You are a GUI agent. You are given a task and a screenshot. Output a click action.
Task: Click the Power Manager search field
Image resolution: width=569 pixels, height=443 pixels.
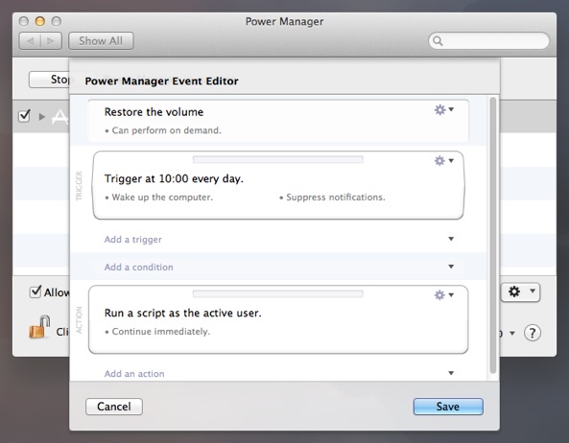[x=488, y=41]
